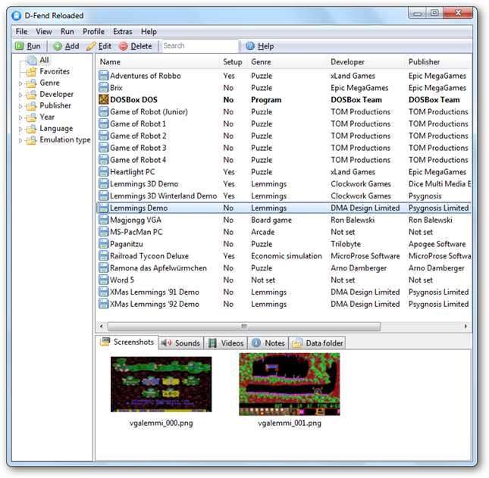Click the Run toolbar icon
Viewport: 489px width, 478px height.
[19, 46]
